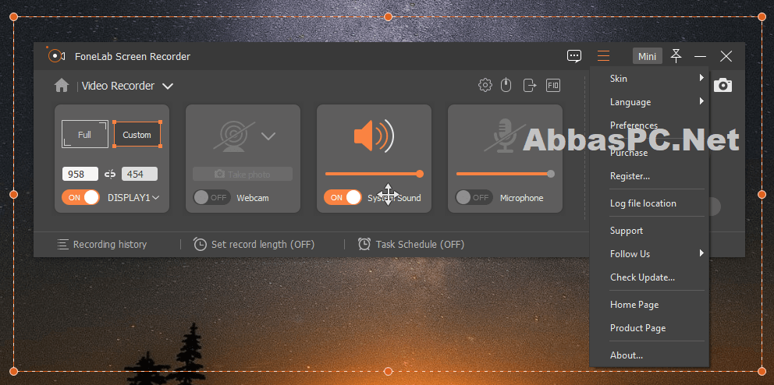The width and height of the screenshot is (774, 385).
Task: Click the Task Schedule alarm icon
Action: (364, 244)
